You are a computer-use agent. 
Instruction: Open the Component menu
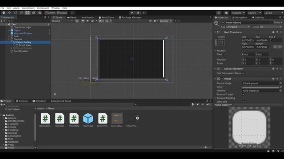click(43, 8)
